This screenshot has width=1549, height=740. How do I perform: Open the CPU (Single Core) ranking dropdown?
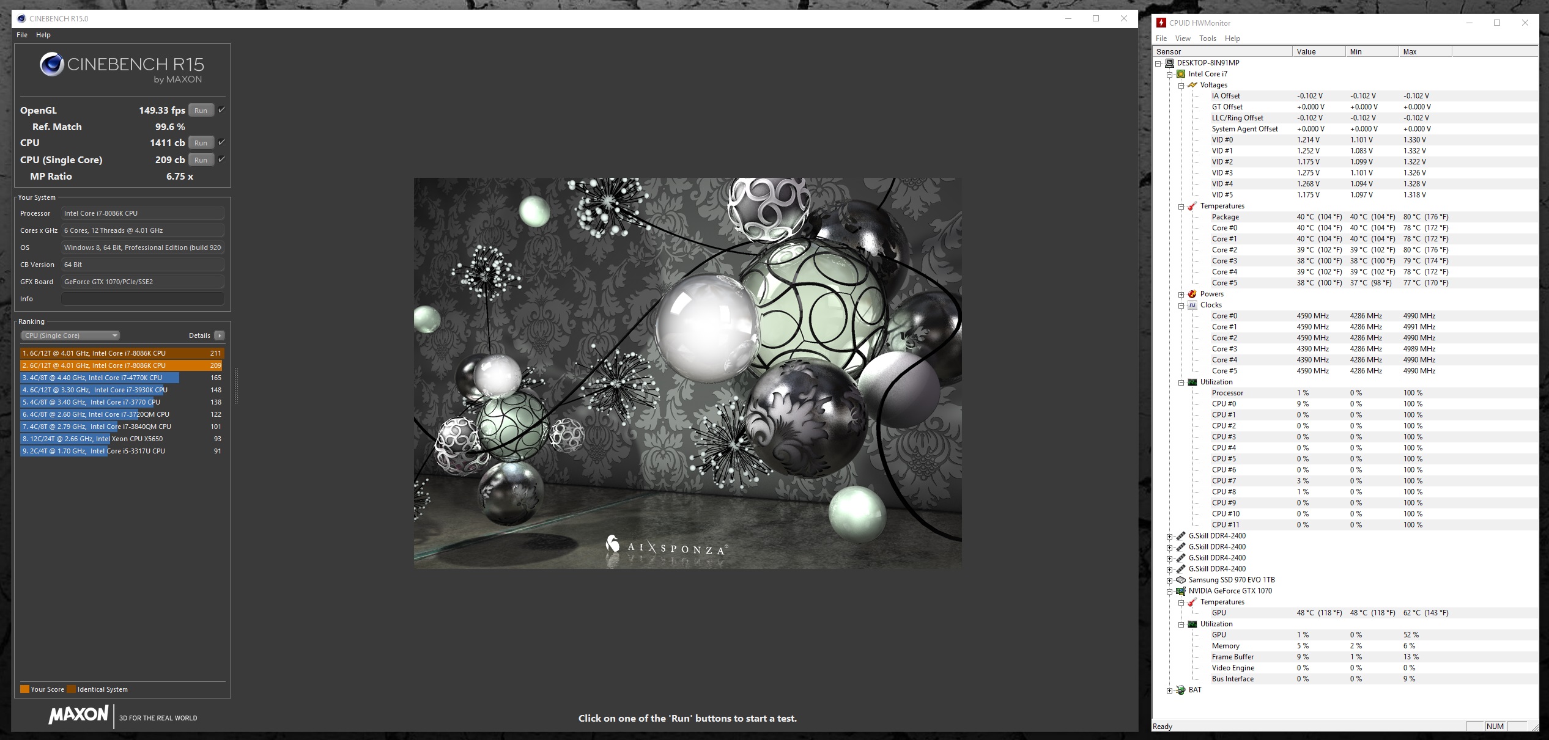[70, 335]
